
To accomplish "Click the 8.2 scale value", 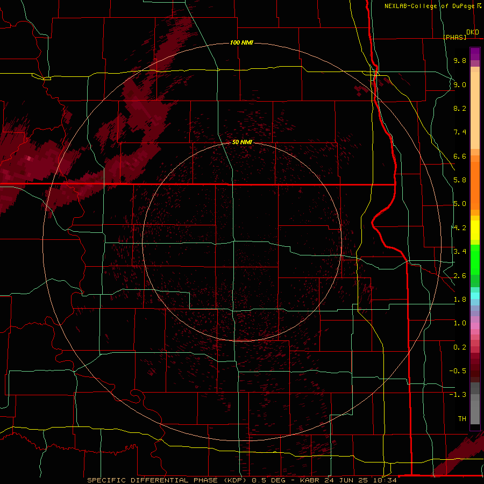I will 460,108.
